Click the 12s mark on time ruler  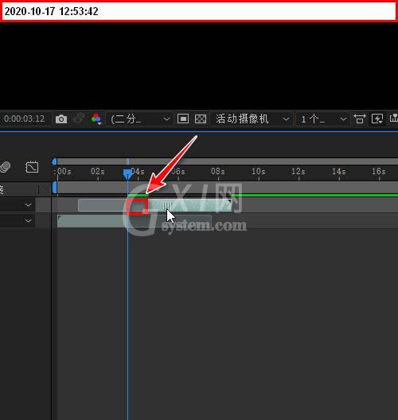coord(298,172)
